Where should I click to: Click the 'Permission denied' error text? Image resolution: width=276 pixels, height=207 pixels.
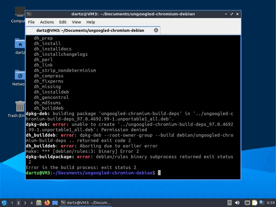pyautogui.click(x=124, y=130)
